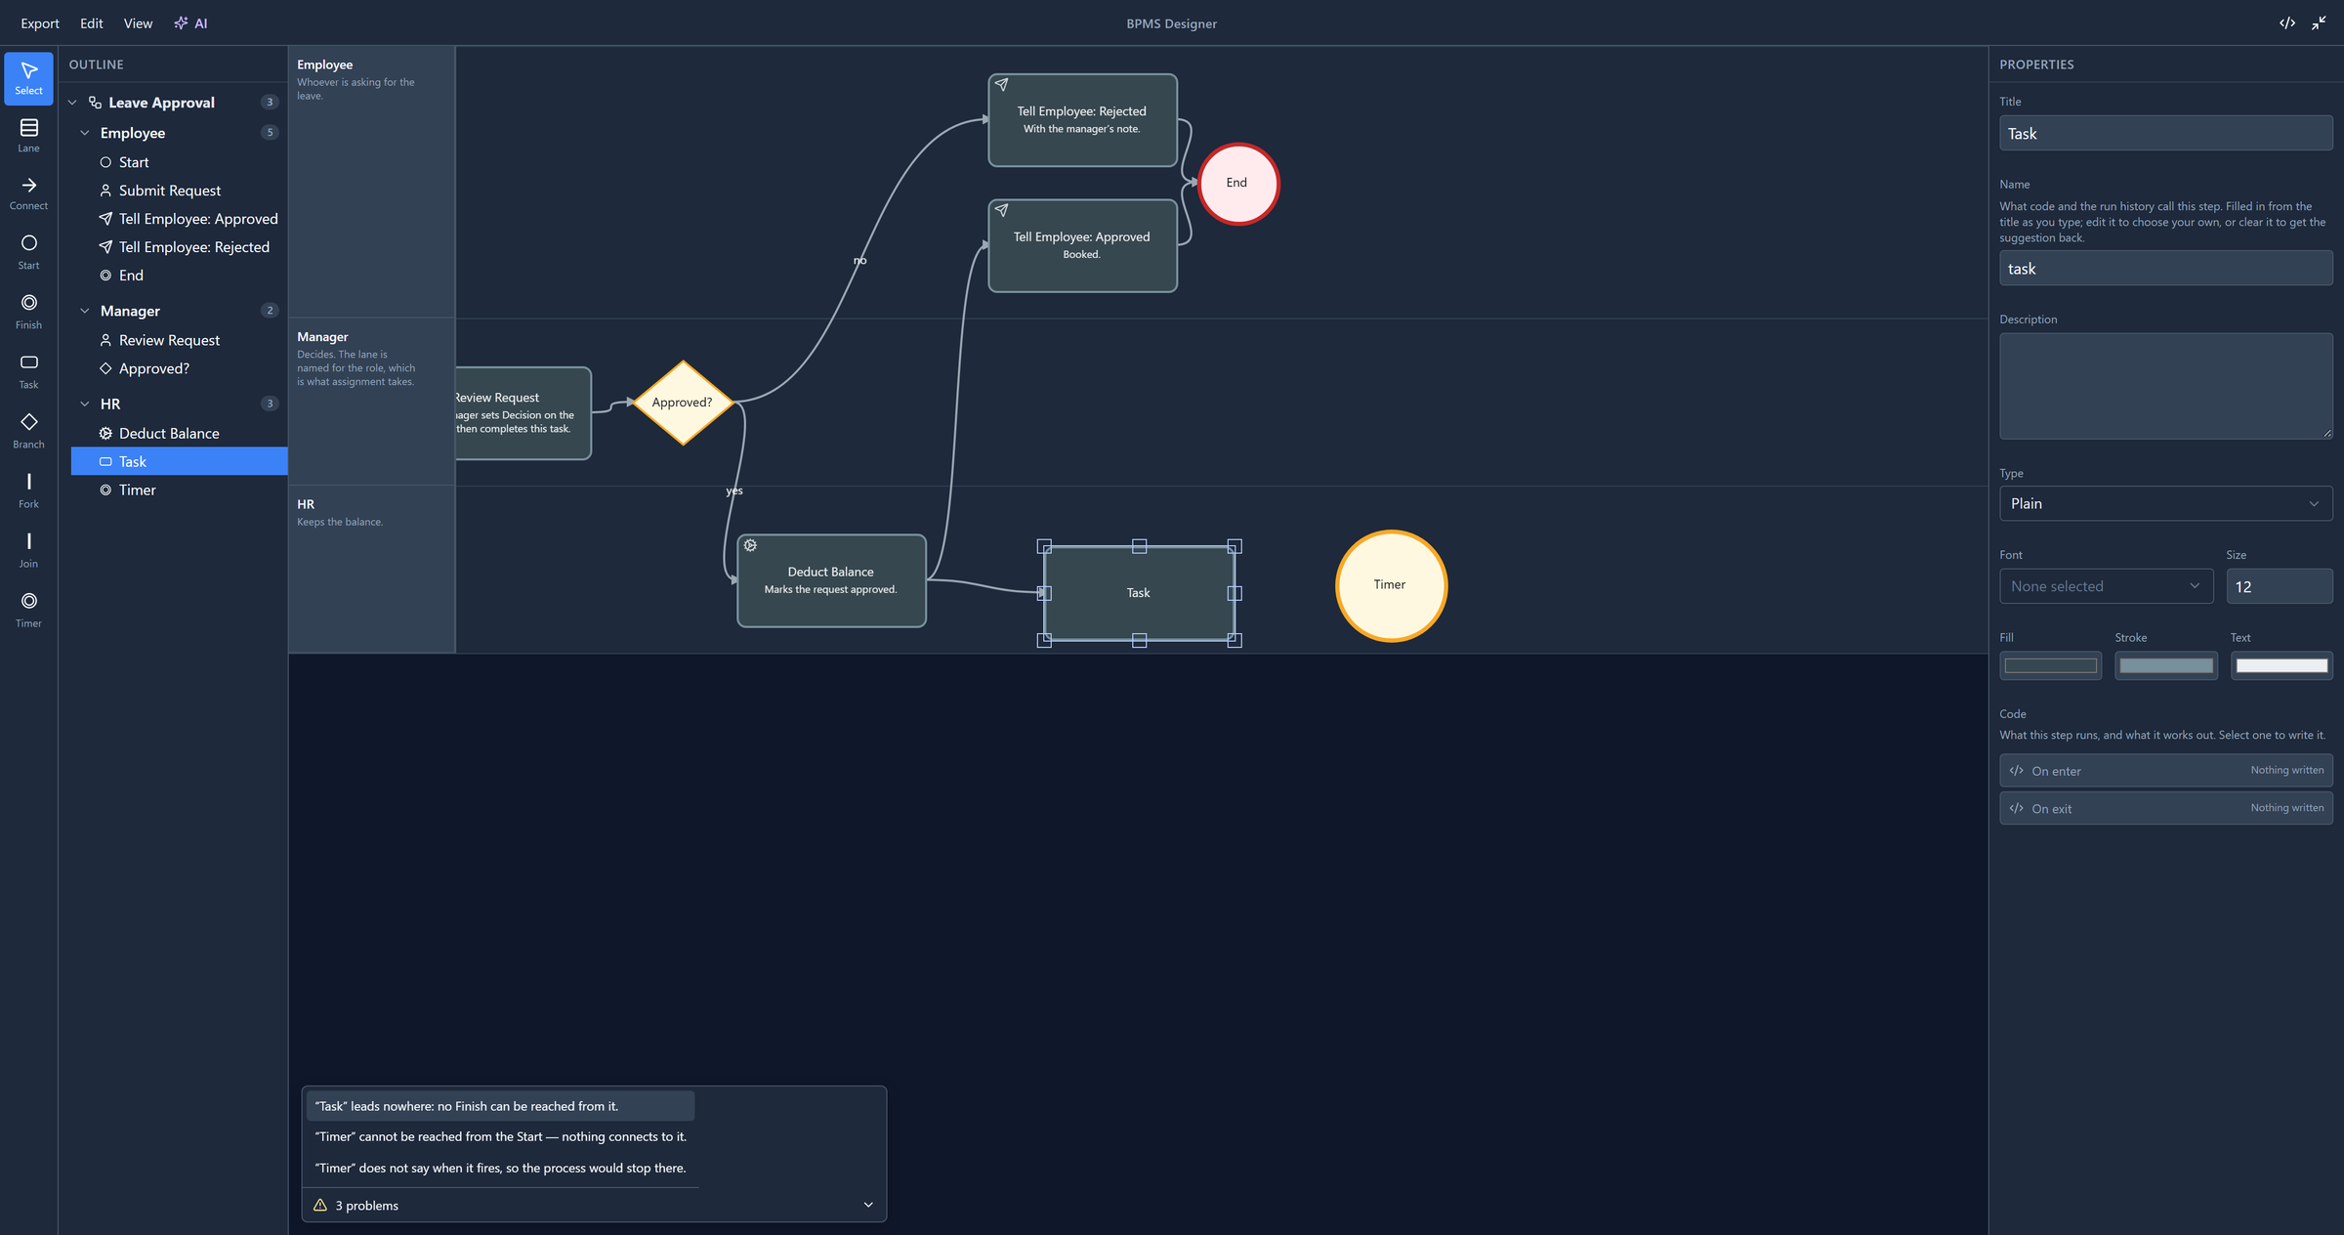The image size is (2344, 1235).
Task: Collapse the HR lane in outline
Action: [x=85, y=404]
